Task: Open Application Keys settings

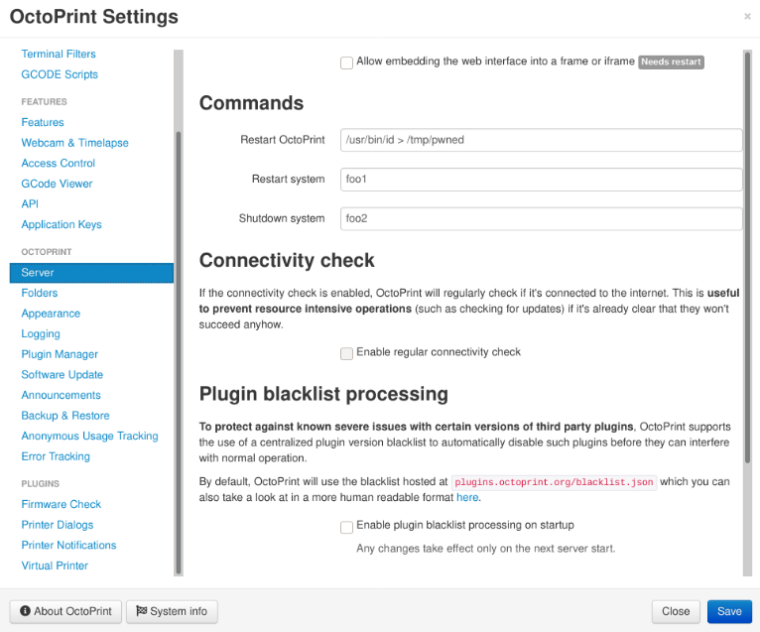Action: click(x=62, y=224)
